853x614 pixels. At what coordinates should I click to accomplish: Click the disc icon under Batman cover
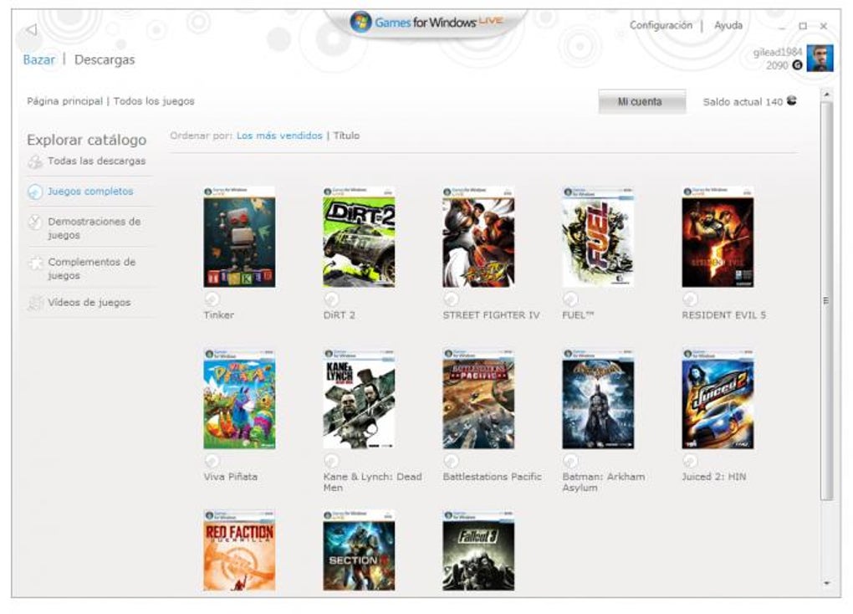tap(570, 461)
